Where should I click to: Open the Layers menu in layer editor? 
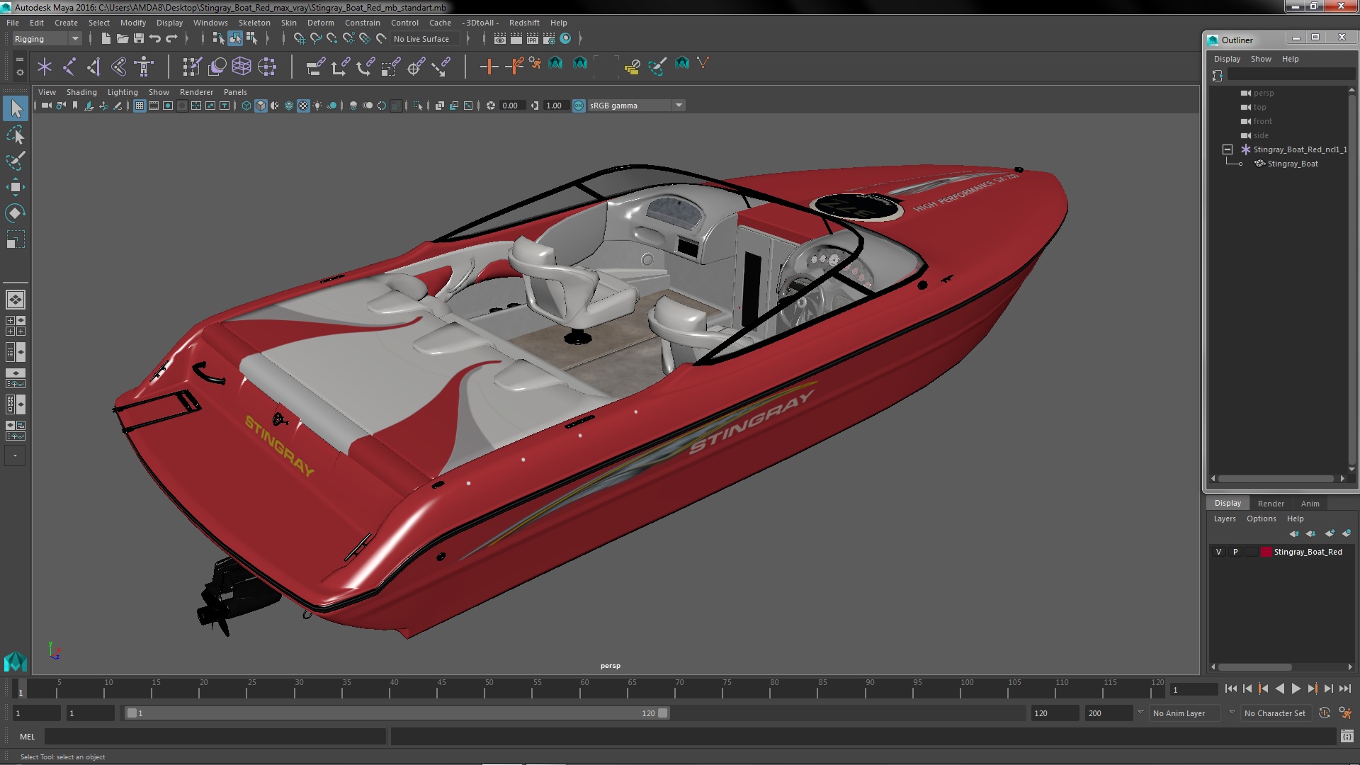pyautogui.click(x=1224, y=518)
